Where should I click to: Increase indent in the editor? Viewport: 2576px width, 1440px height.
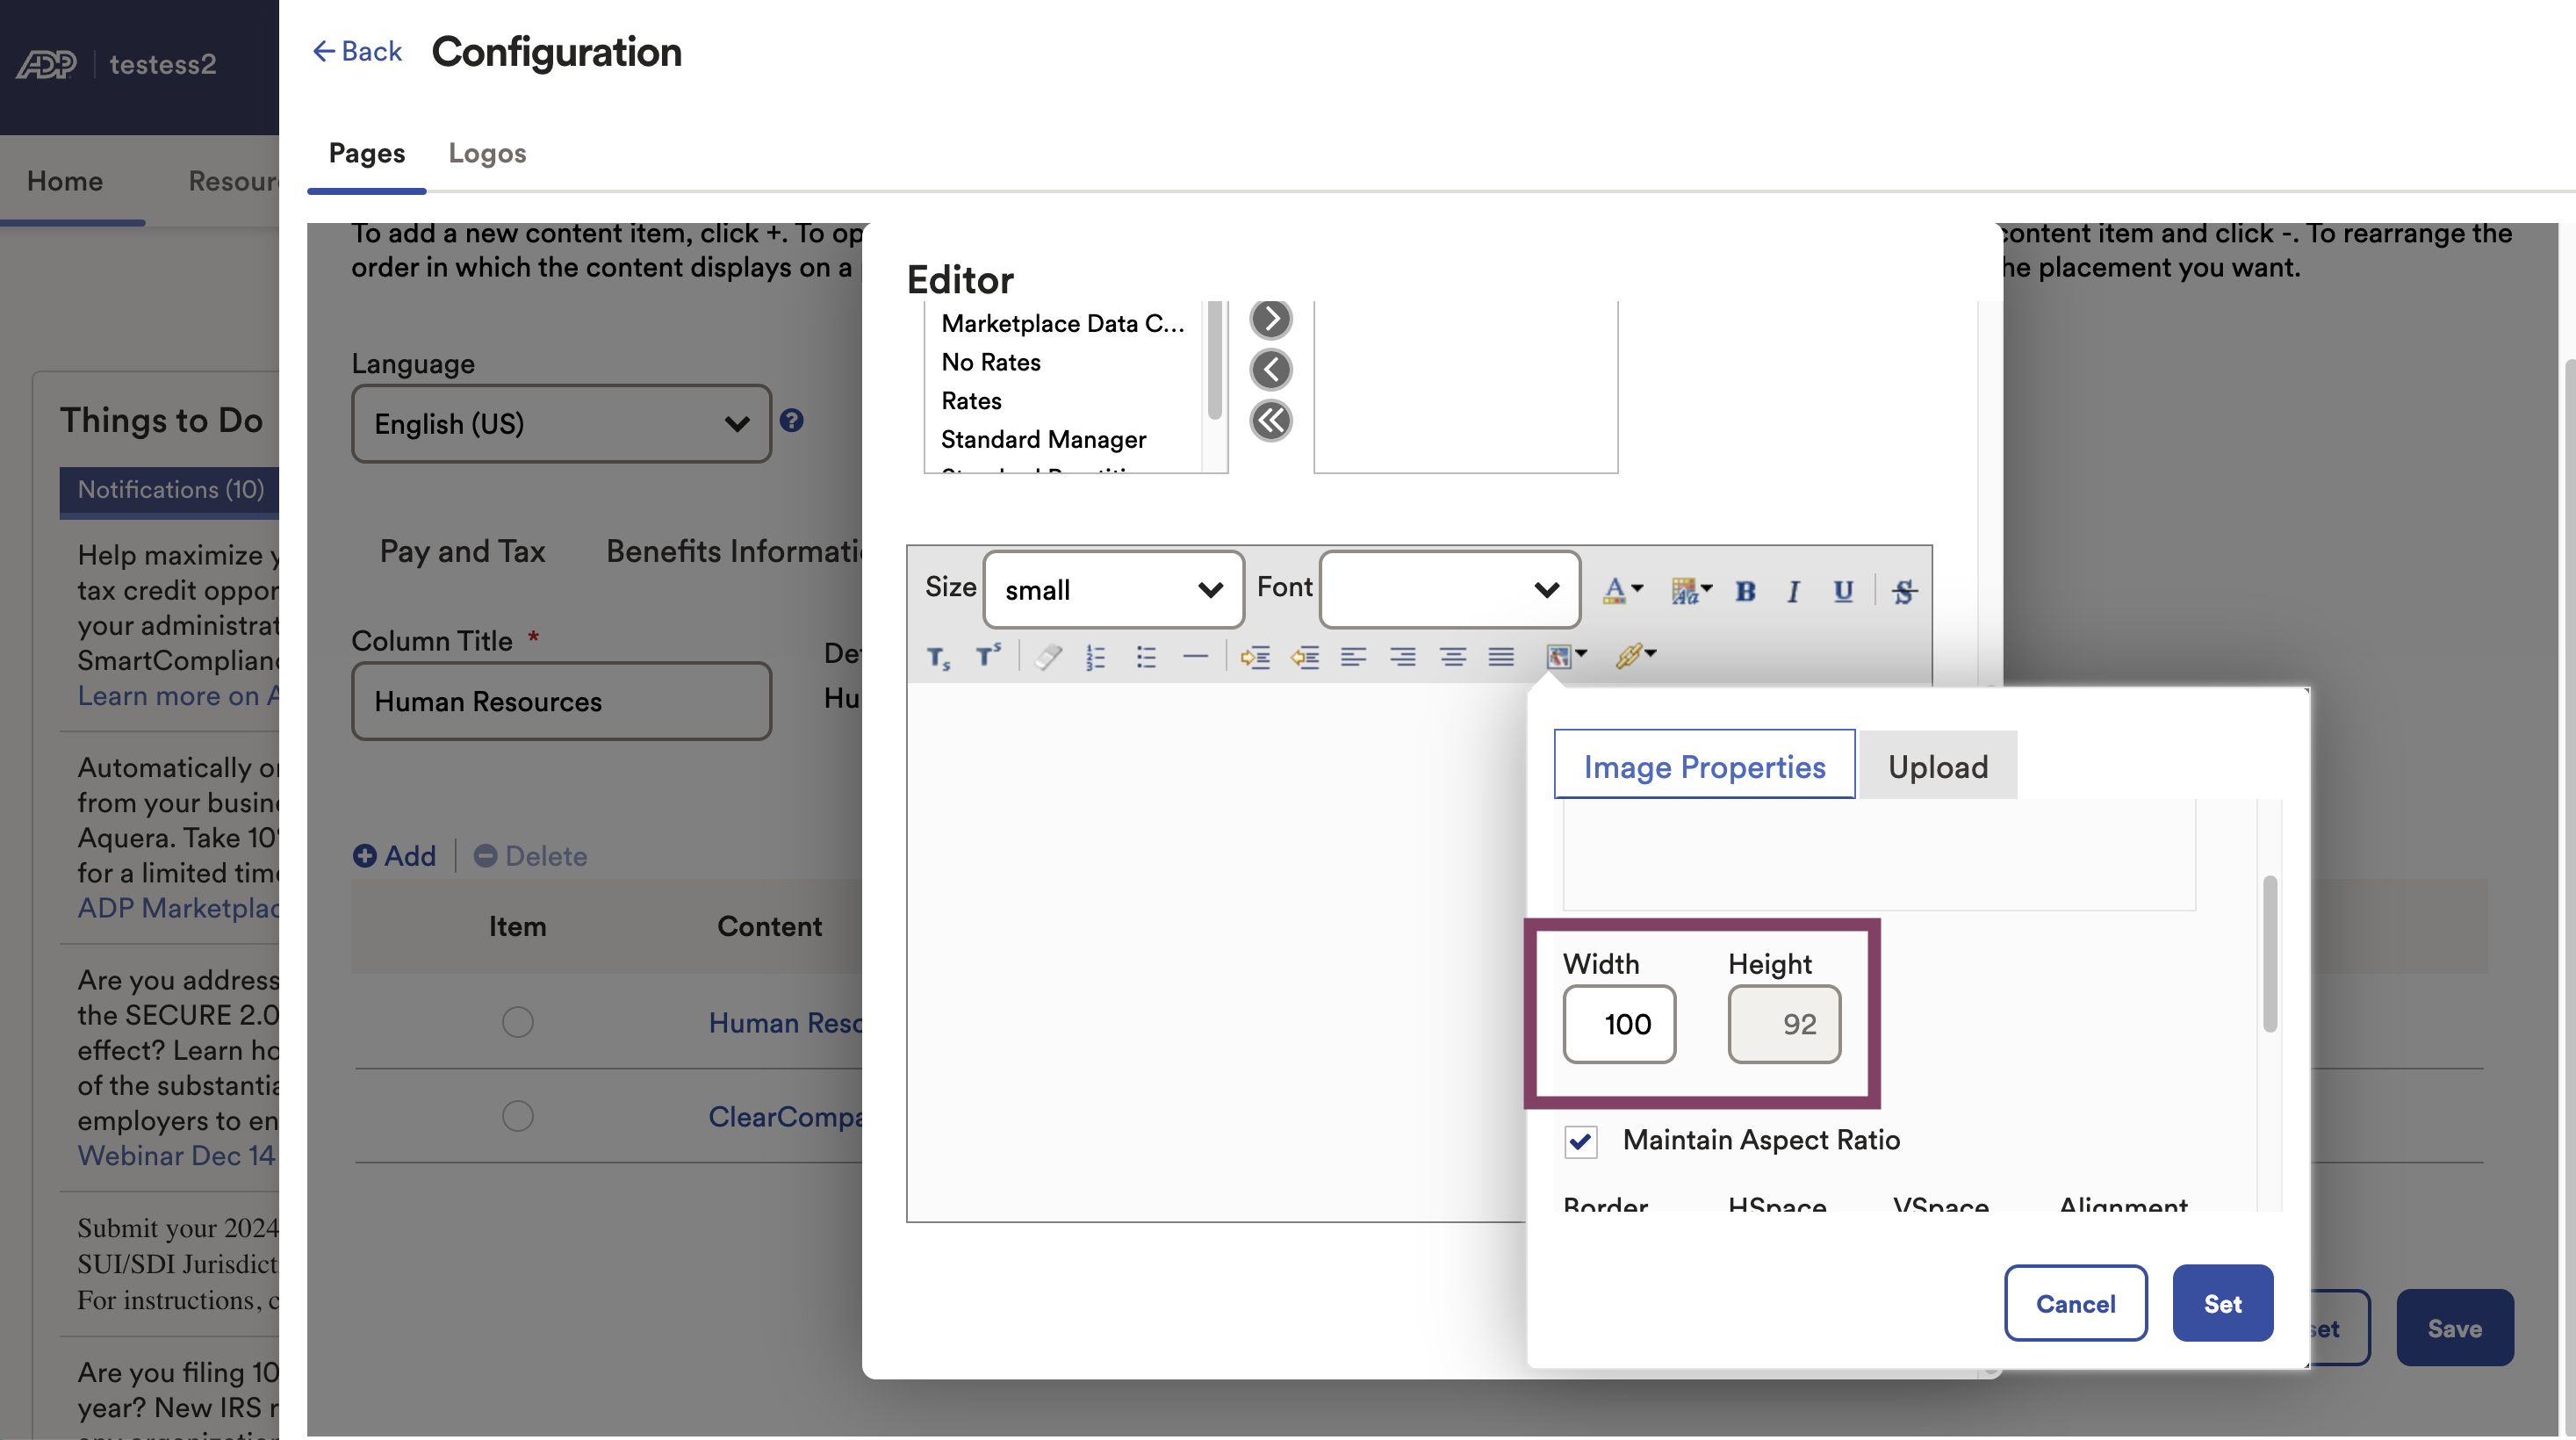pyautogui.click(x=1255, y=657)
